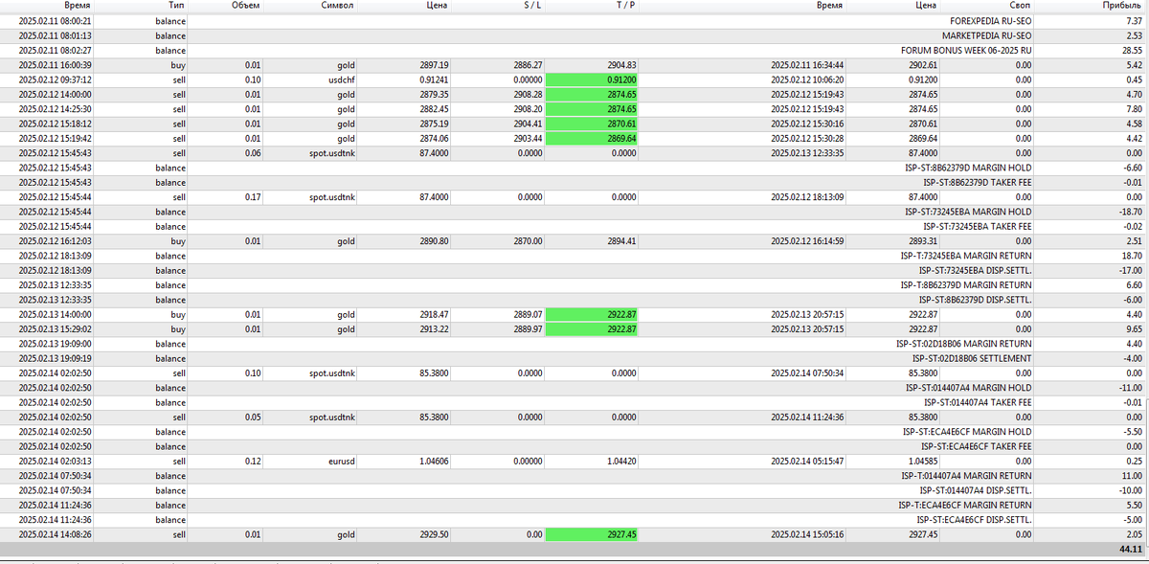Select the MARKETPEDIA RU-SEO balance comment

[987, 35]
